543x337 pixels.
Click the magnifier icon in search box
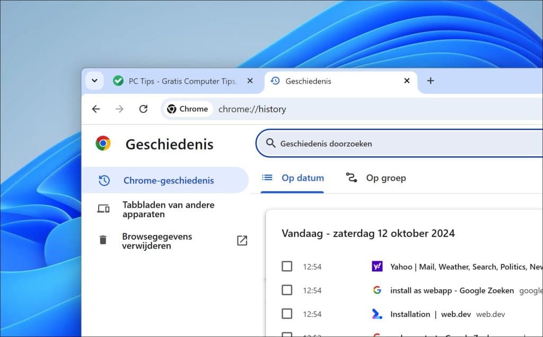point(270,143)
